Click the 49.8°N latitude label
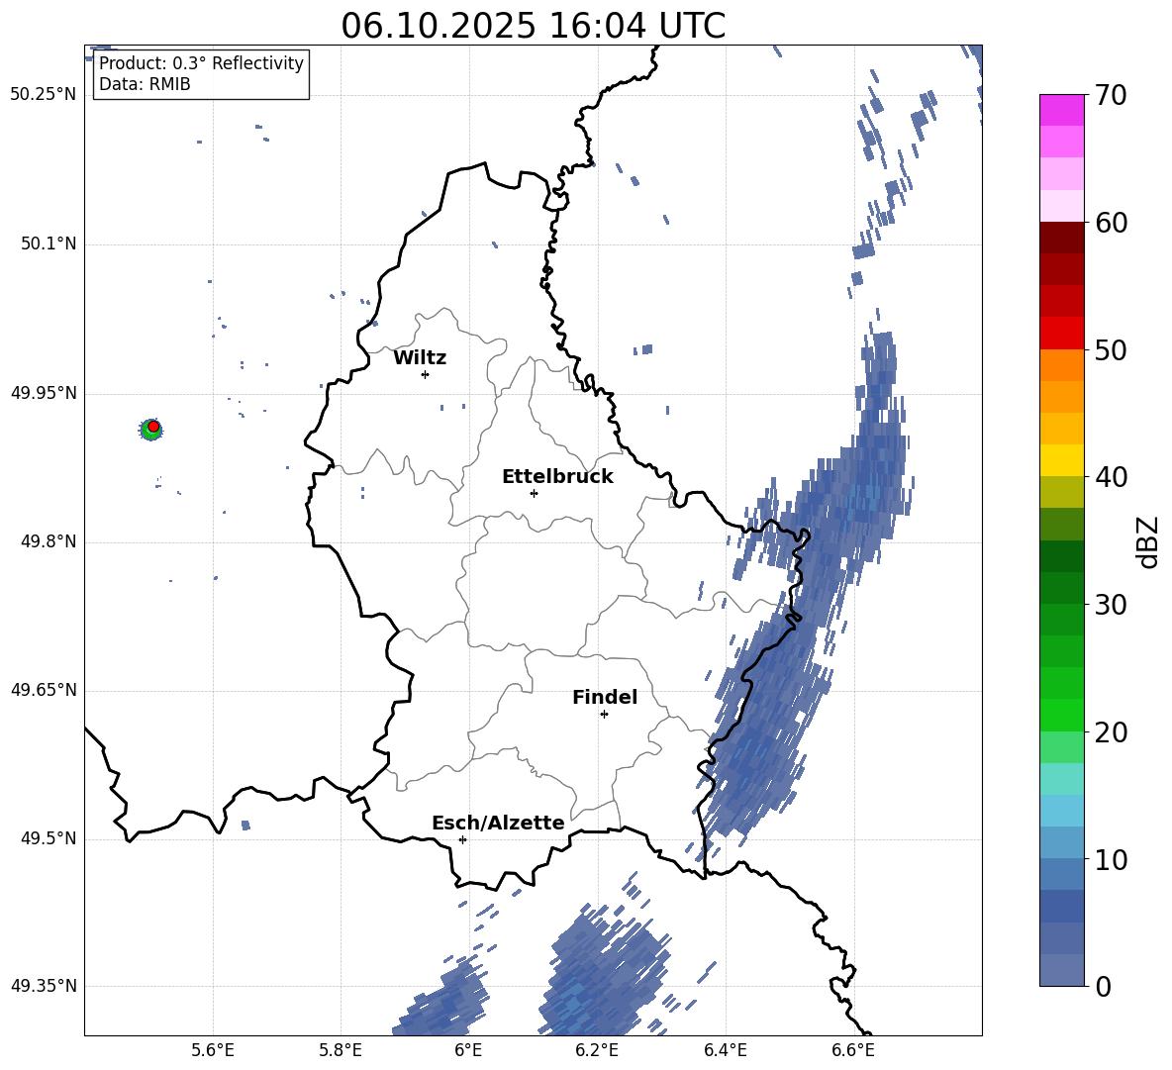The height and width of the screenshot is (1070, 1172). click(48, 541)
